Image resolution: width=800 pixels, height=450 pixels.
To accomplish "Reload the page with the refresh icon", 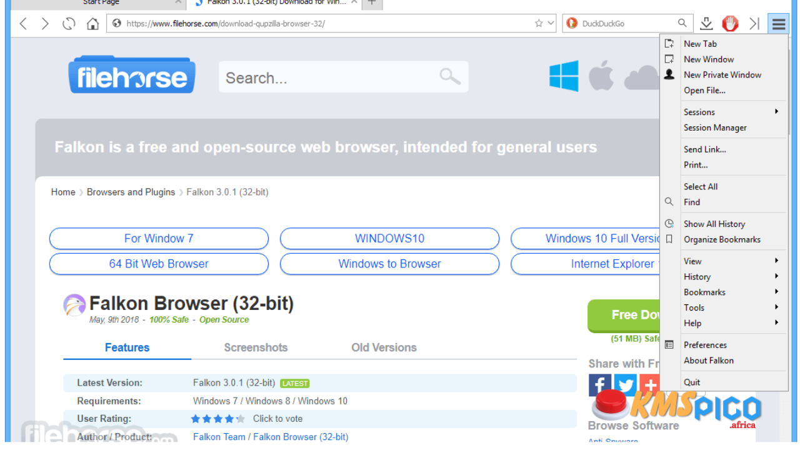I will (69, 24).
